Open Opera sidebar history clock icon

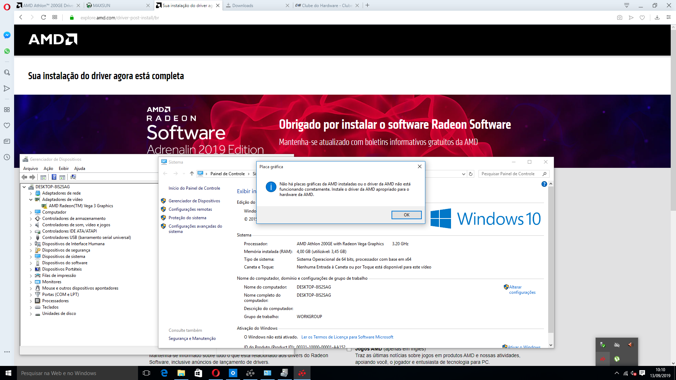coord(7,157)
